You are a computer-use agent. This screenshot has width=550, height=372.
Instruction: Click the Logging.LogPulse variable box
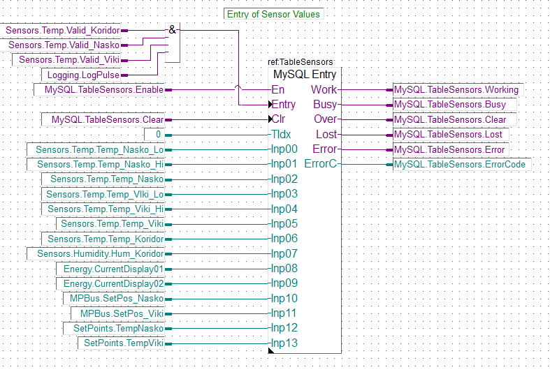pyautogui.click(x=81, y=75)
